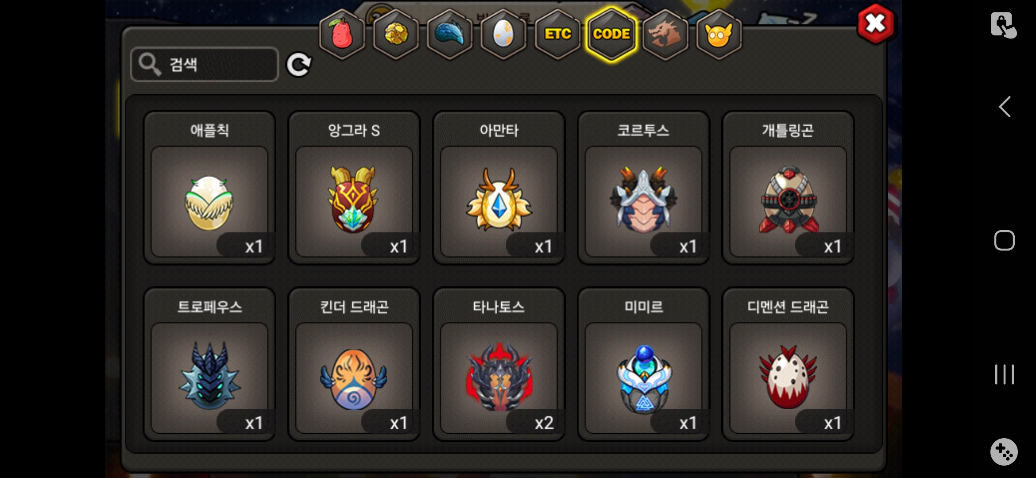Open the egg category tab
The image size is (1036, 478).
coord(503,34)
